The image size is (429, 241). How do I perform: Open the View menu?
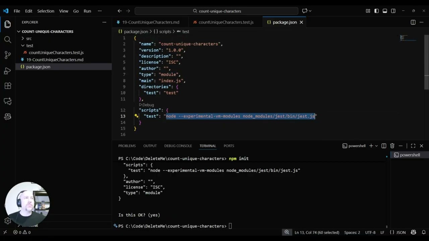[64, 11]
